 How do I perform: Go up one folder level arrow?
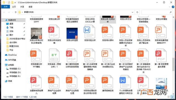pyautogui.click(x=16, y=12)
